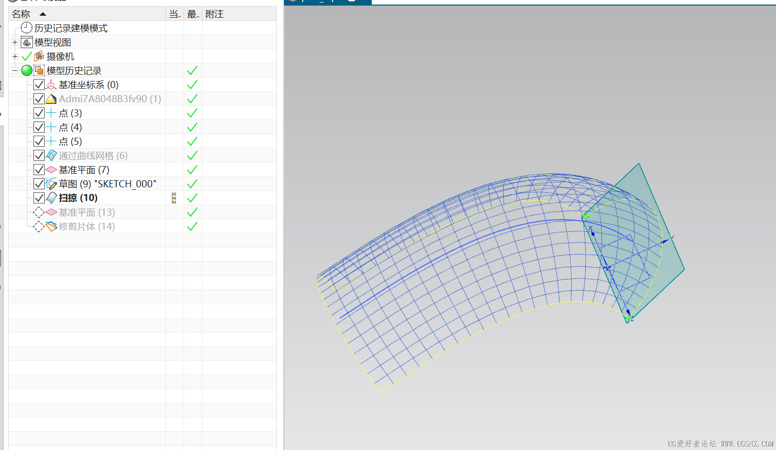Click the datum plane icon of 基准平面 (7)
The image size is (776, 450).
click(x=51, y=170)
